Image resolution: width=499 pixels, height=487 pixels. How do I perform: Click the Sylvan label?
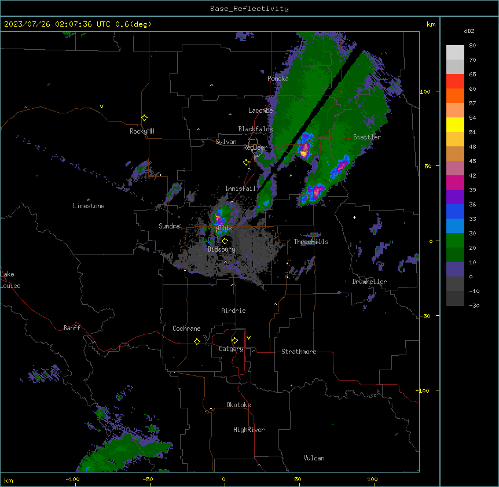click(226, 142)
